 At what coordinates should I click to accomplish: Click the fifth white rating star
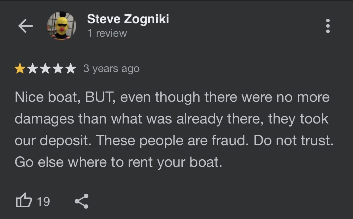(x=71, y=68)
